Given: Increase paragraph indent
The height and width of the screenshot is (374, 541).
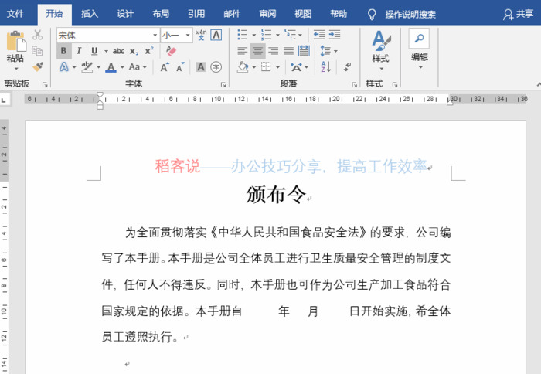Looking at the screenshot, I should (x=335, y=35).
